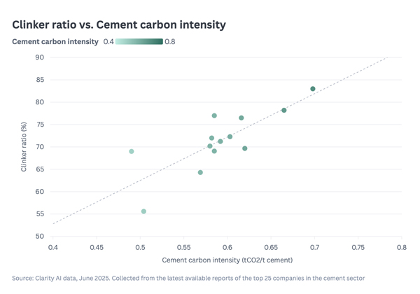
Task: Click the highest data point near 83%
Action: click(313, 89)
